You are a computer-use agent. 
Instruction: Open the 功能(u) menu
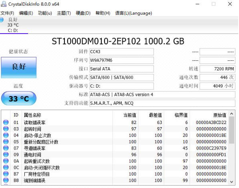coord(45,13)
